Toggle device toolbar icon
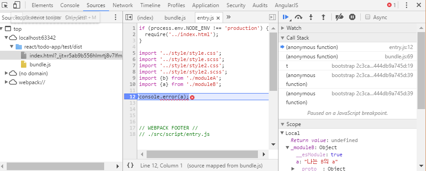Image resolution: width=426 pixels, height=171 pixels. (17, 5)
